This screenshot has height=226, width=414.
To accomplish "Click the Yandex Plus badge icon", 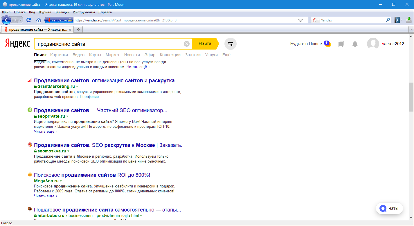I will coord(327,43).
